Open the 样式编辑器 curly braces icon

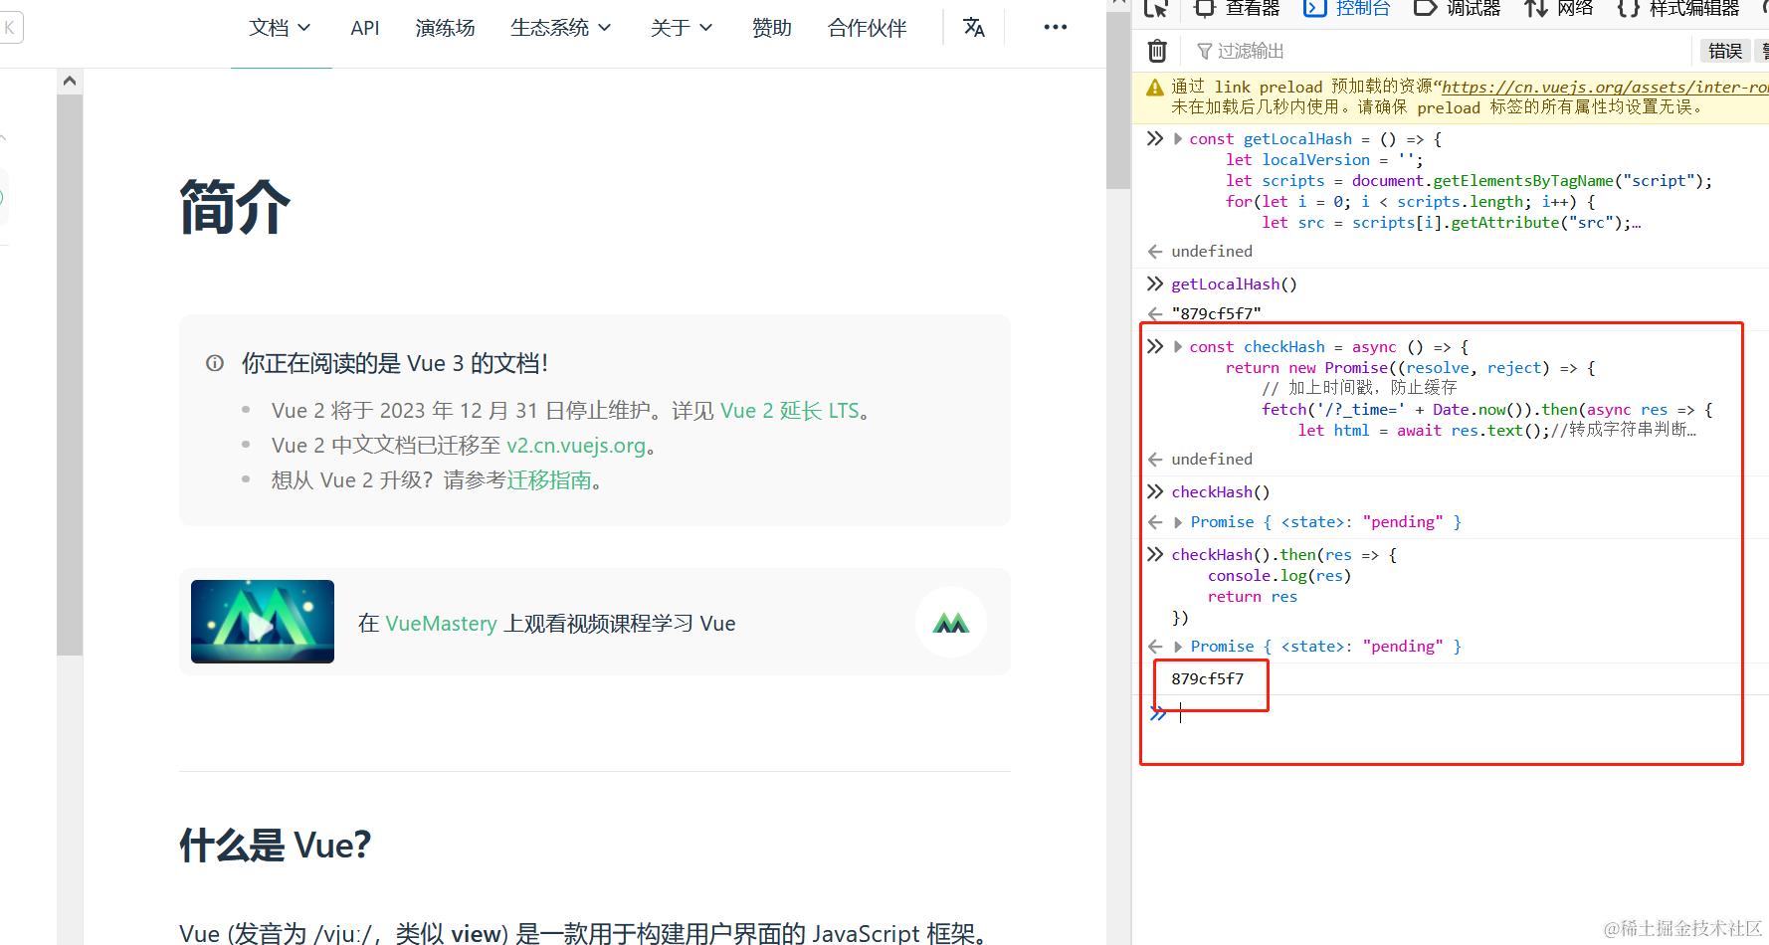pos(1629,9)
